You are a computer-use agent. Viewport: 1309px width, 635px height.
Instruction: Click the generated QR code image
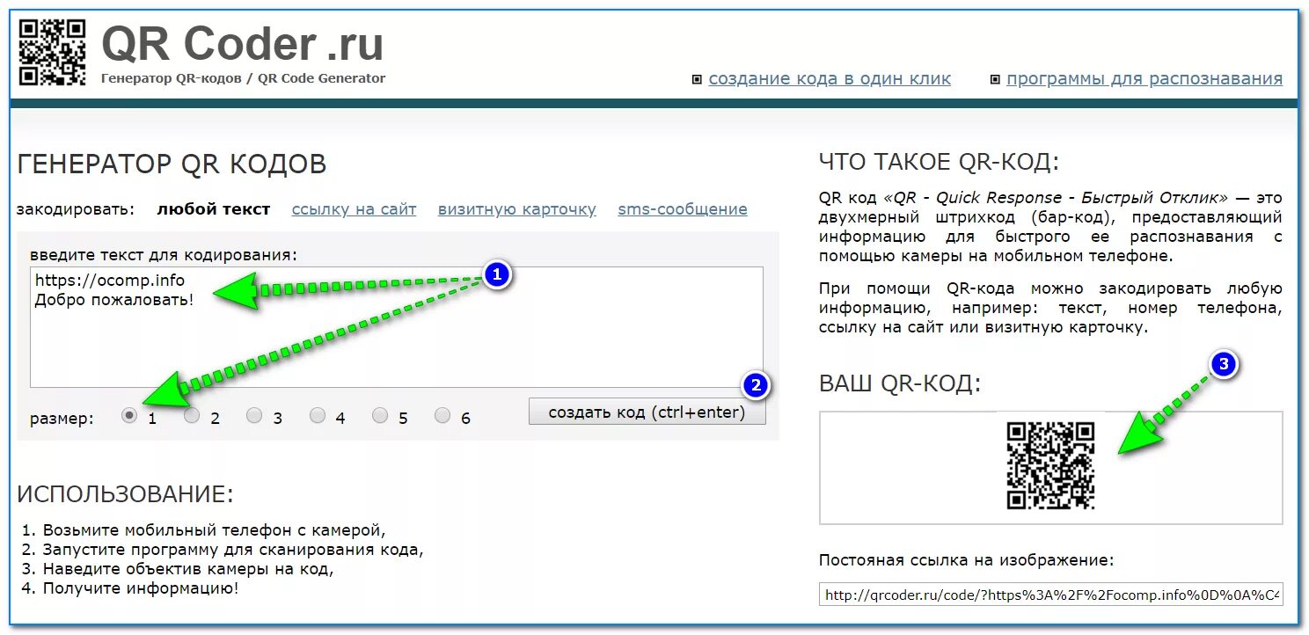[1050, 466]
